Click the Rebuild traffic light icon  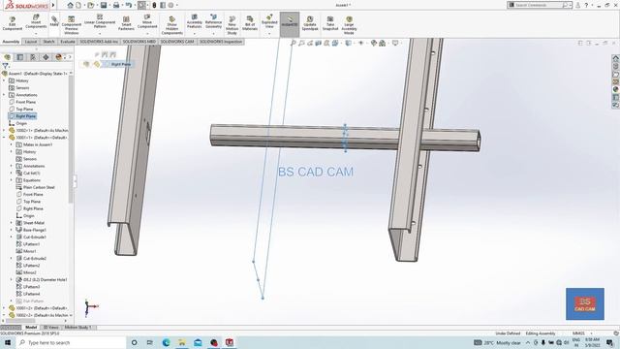(154, 5)
